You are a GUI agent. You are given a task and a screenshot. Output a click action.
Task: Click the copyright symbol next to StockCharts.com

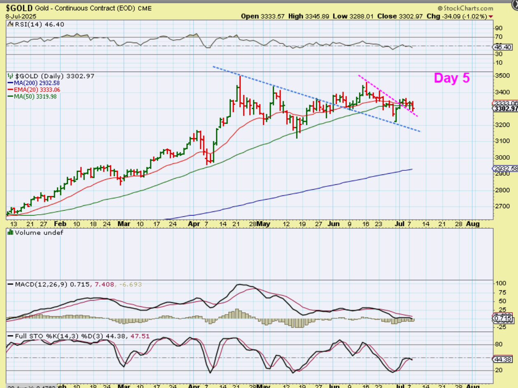(439, 8)
